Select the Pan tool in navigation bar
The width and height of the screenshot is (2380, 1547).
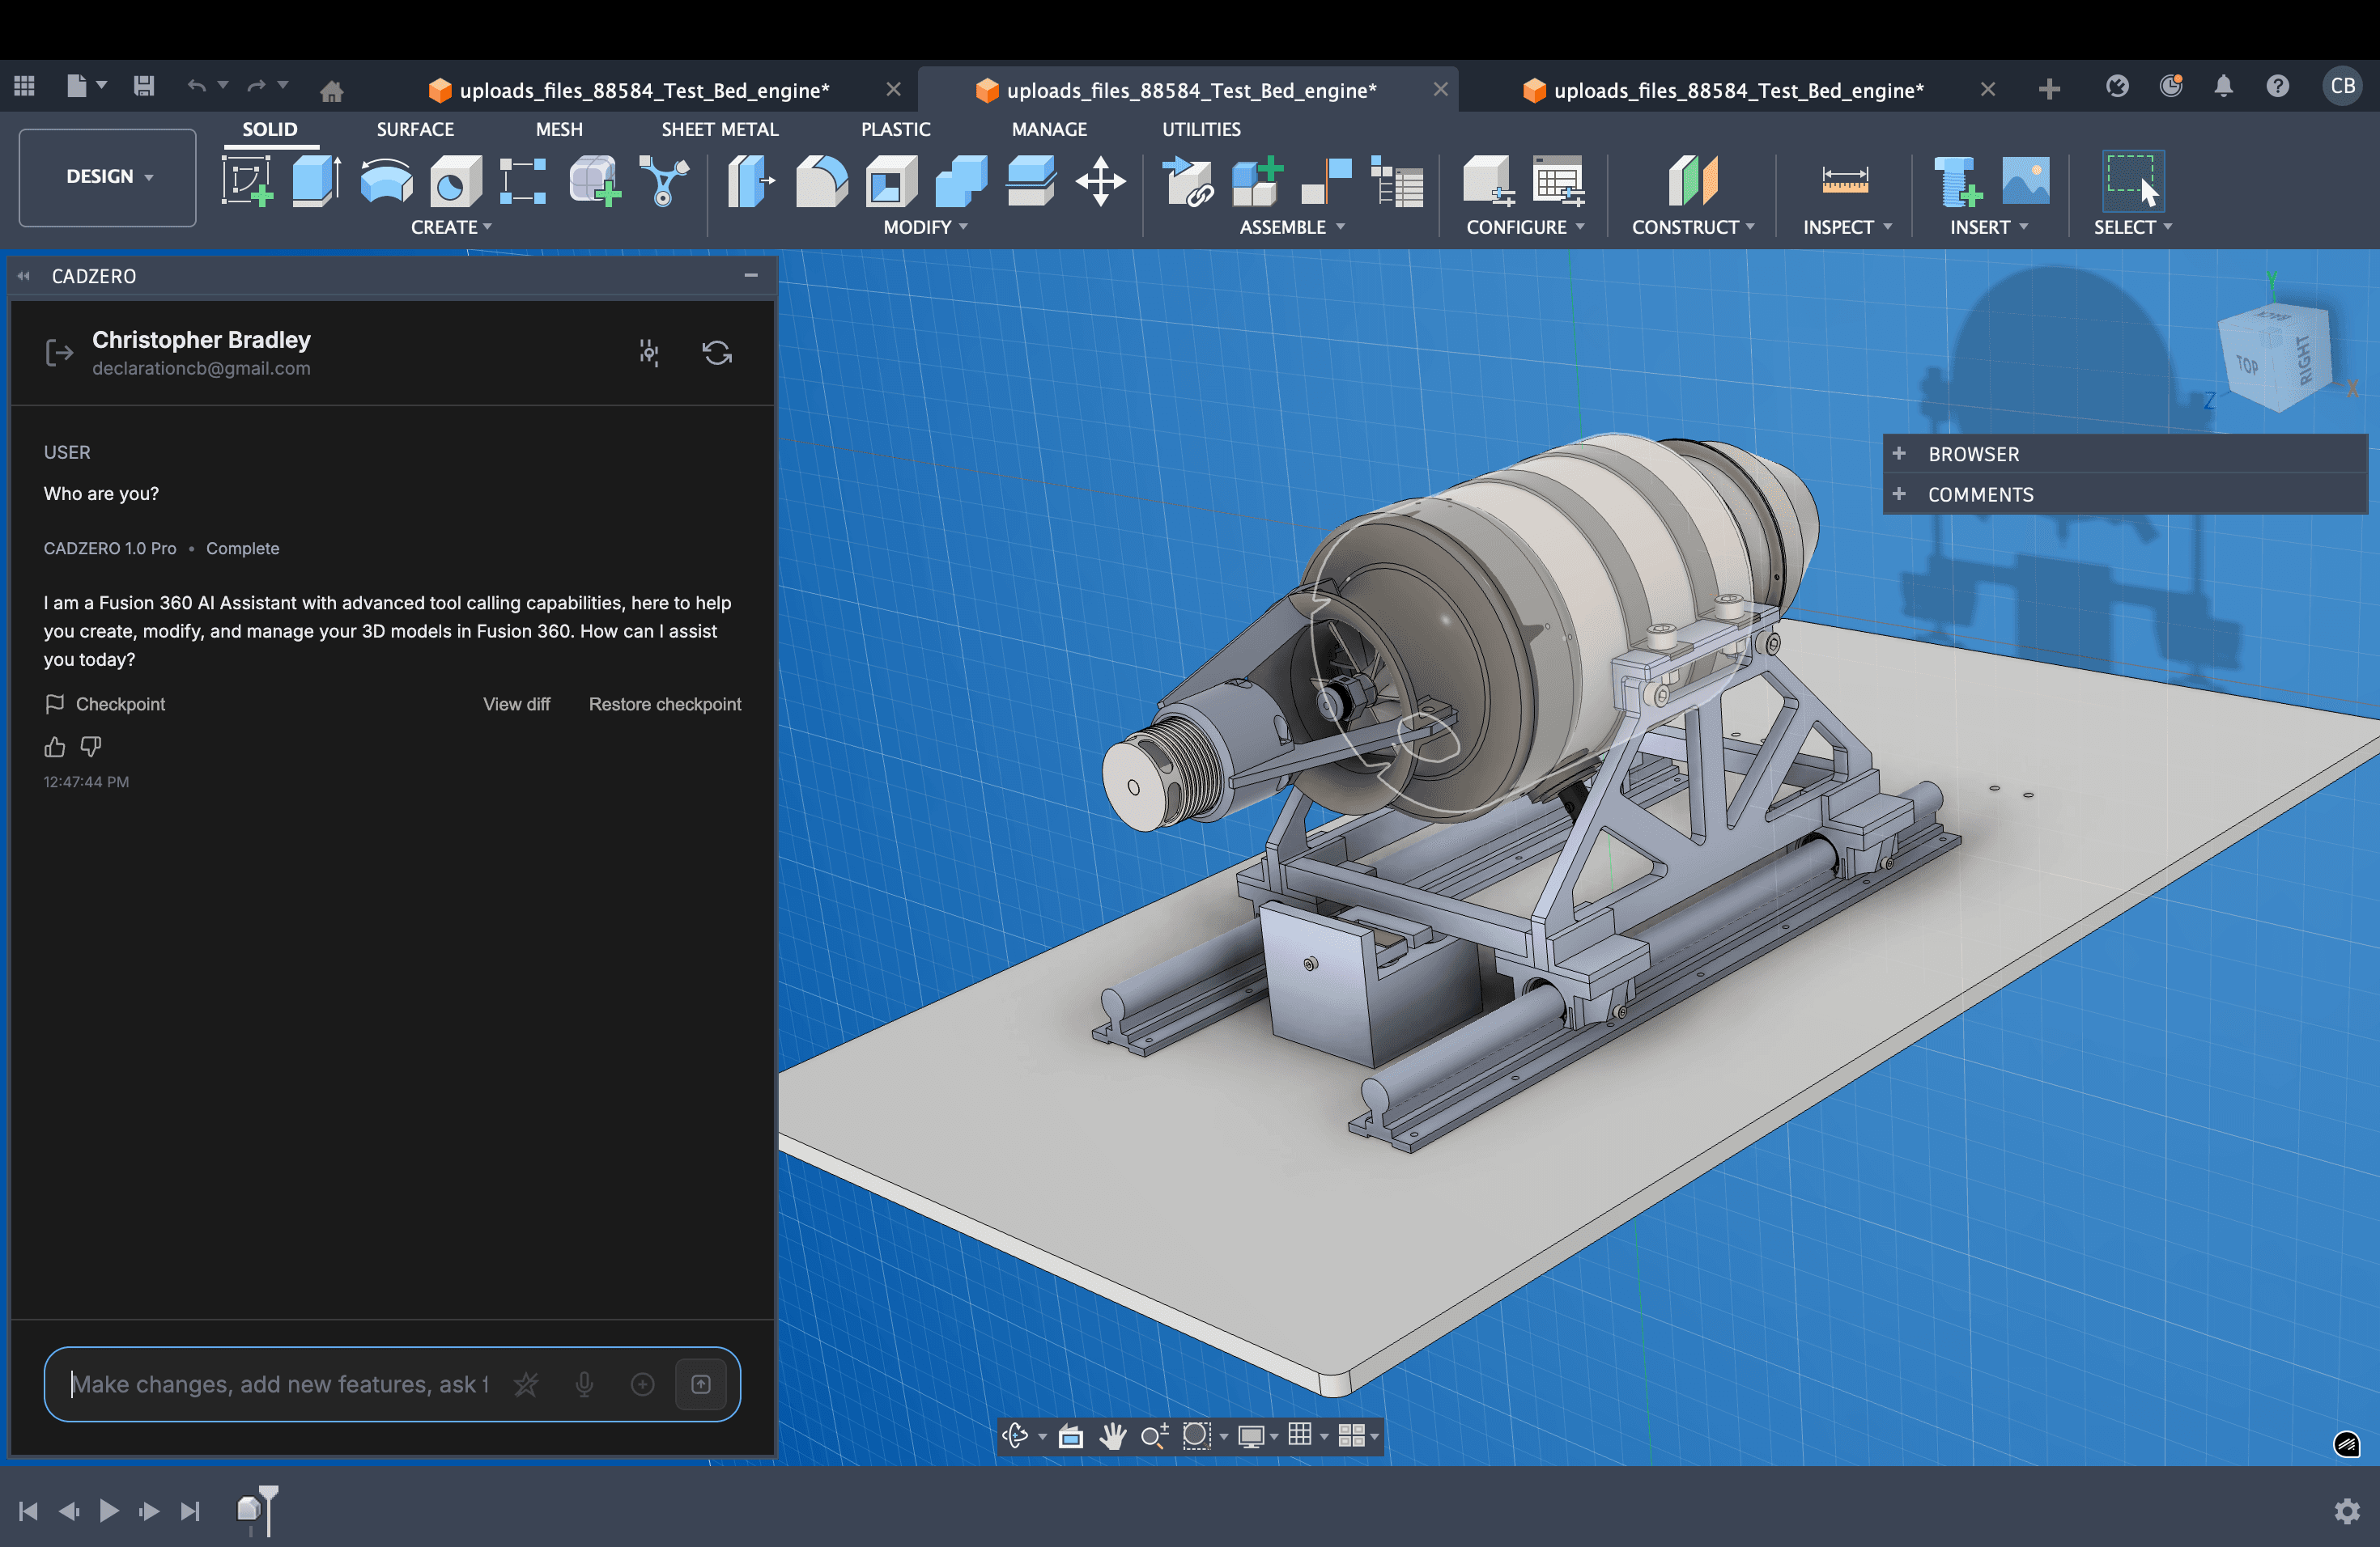tap(1113, 1436)
